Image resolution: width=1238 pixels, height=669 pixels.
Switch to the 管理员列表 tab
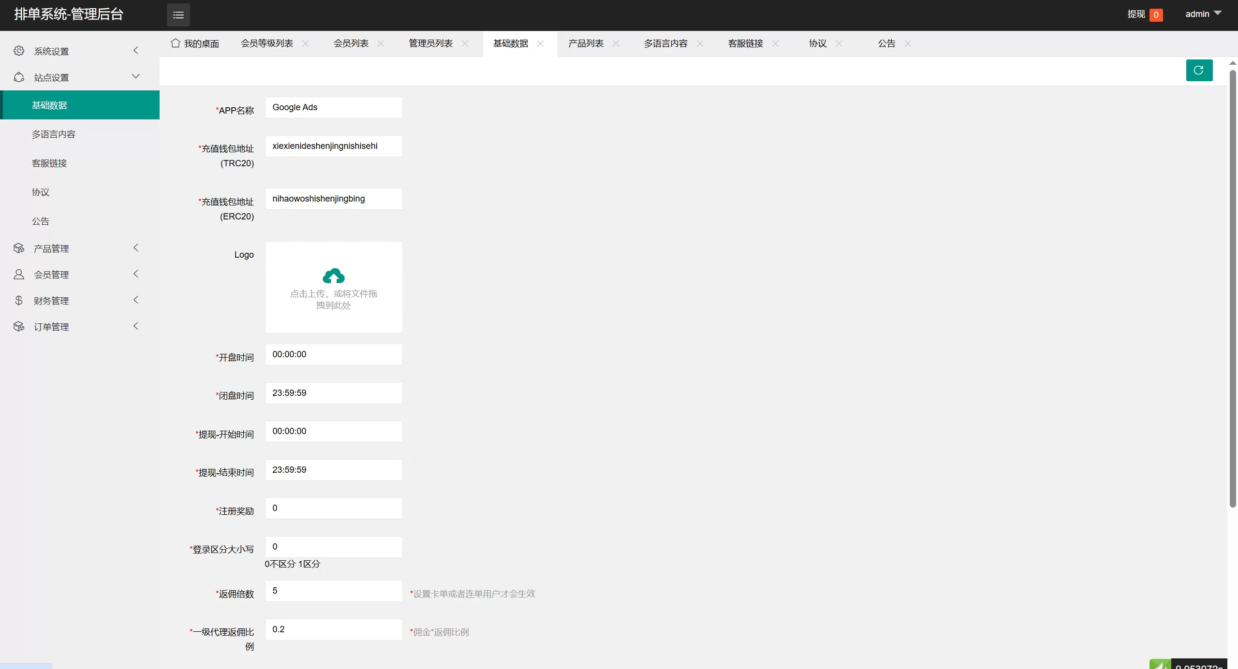(x=430, y=44)
